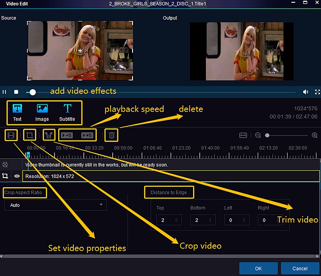Click the crop track icon
This screenshot has width=321, height=276.
tap(5, 176)
